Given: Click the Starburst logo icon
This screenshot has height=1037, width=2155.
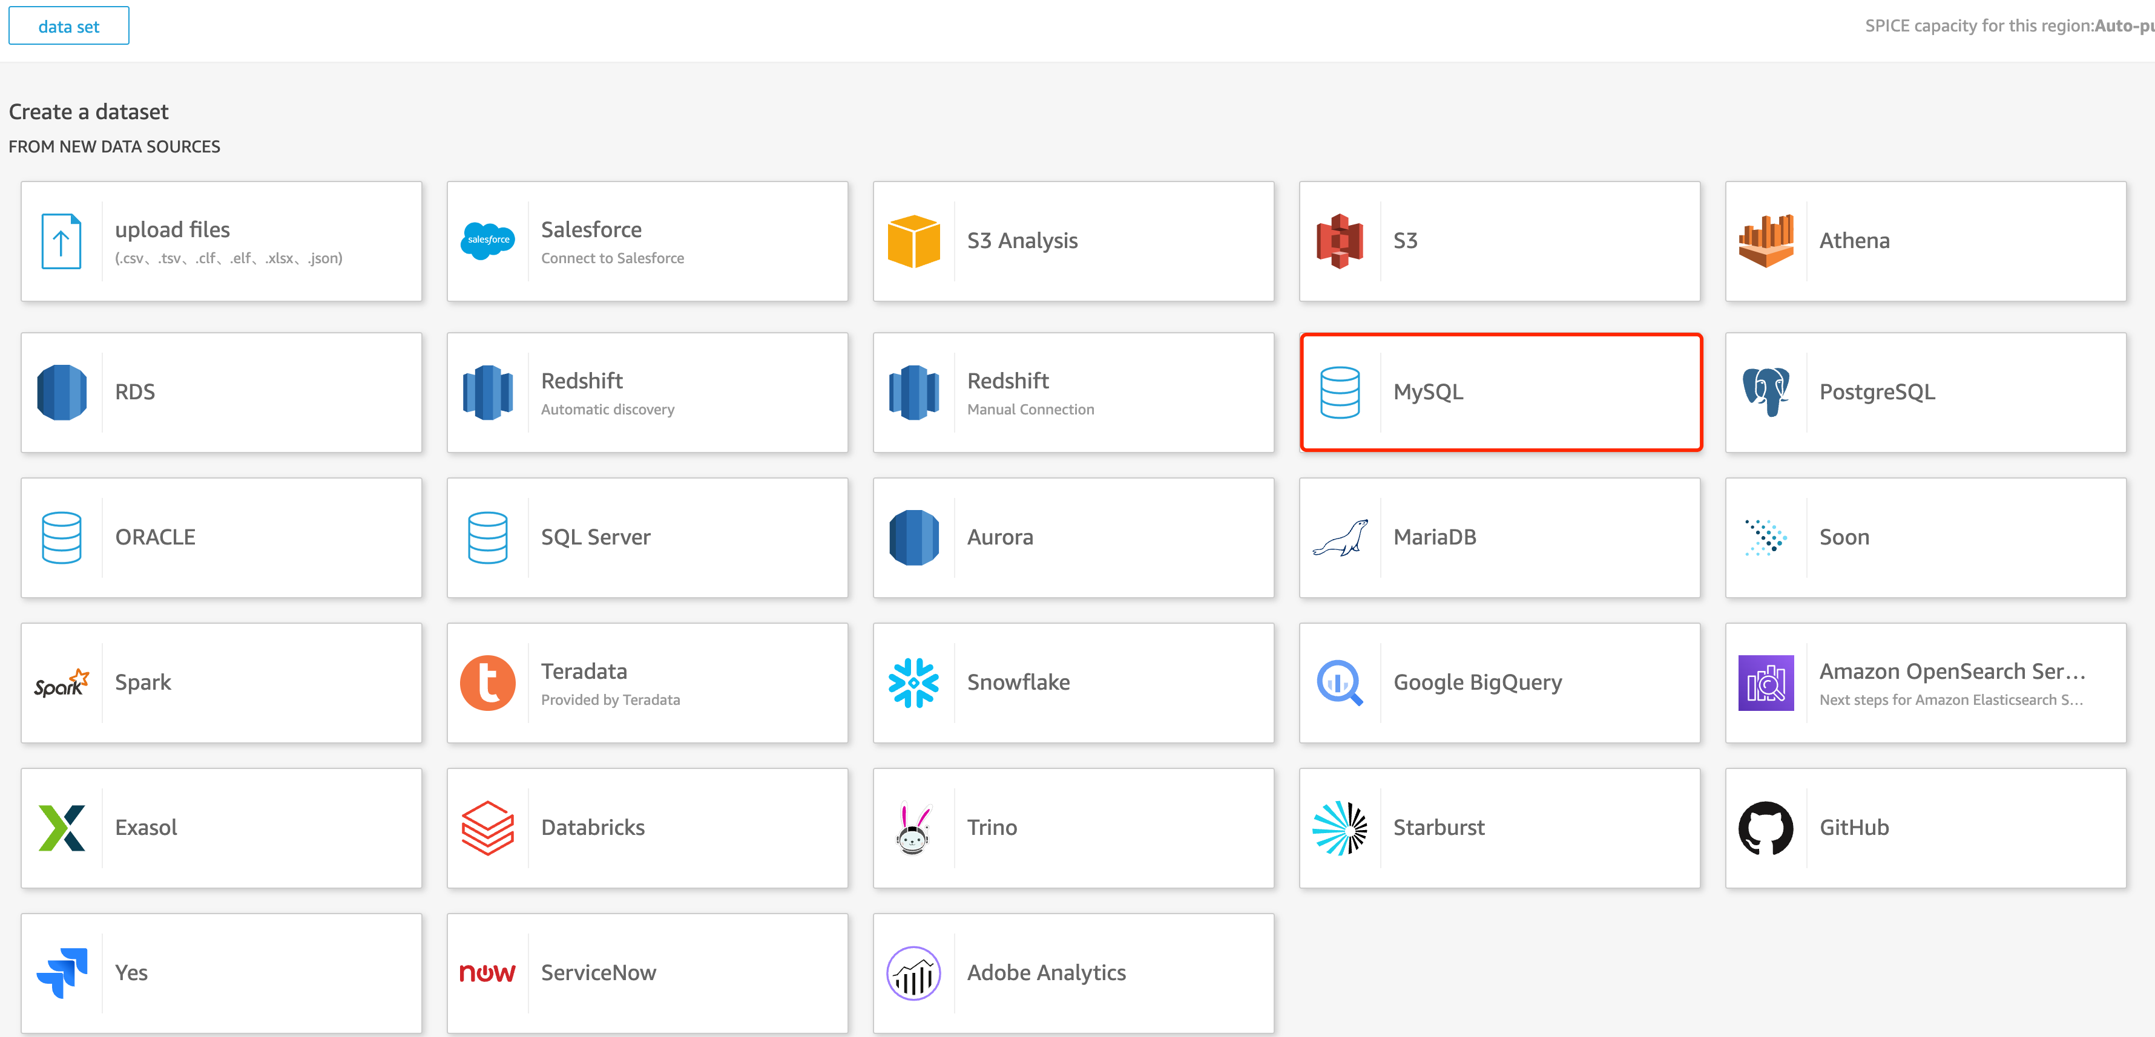Looking at the screenshot, I should 1340,828.
